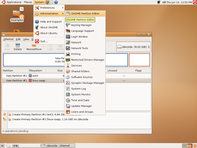
Task: Click the Printing printer icon
Action: [68, 54]
